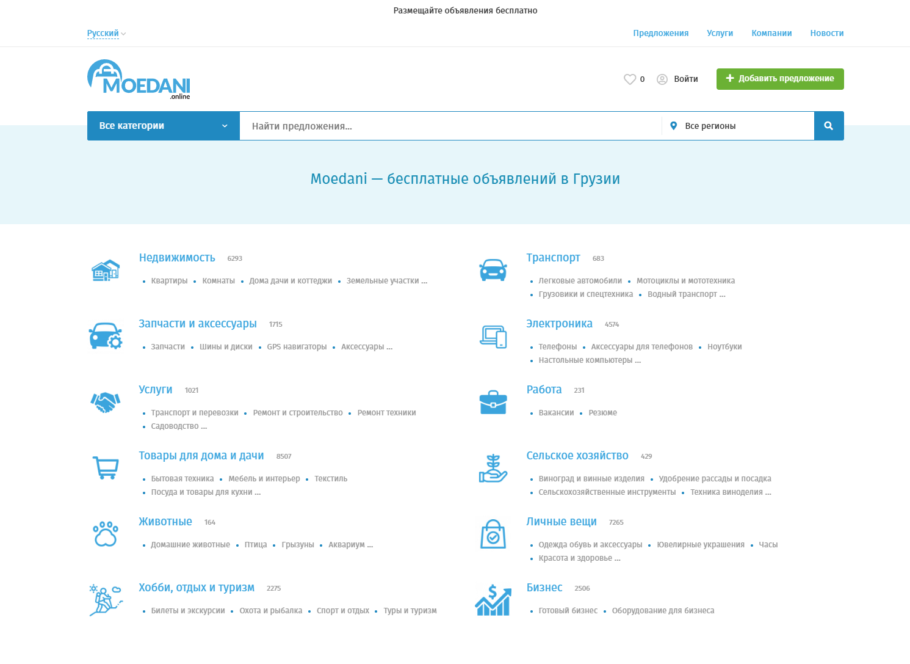
Task: Focus the Найти предложения search field
Action: point(450,126)
